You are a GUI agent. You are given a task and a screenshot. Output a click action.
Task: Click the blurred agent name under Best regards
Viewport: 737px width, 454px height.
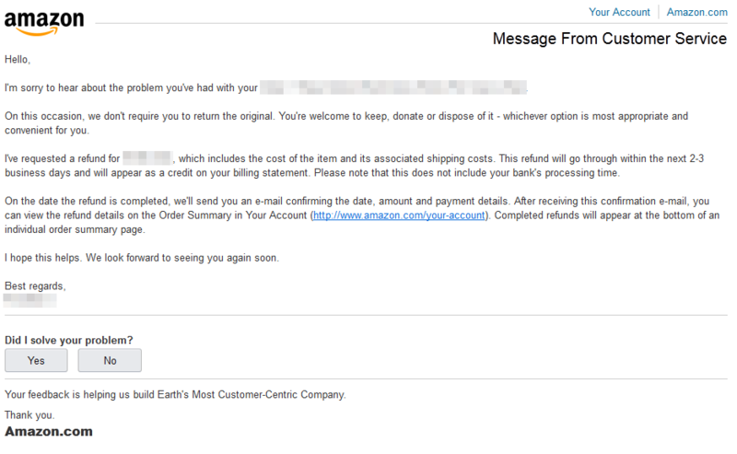29,300
